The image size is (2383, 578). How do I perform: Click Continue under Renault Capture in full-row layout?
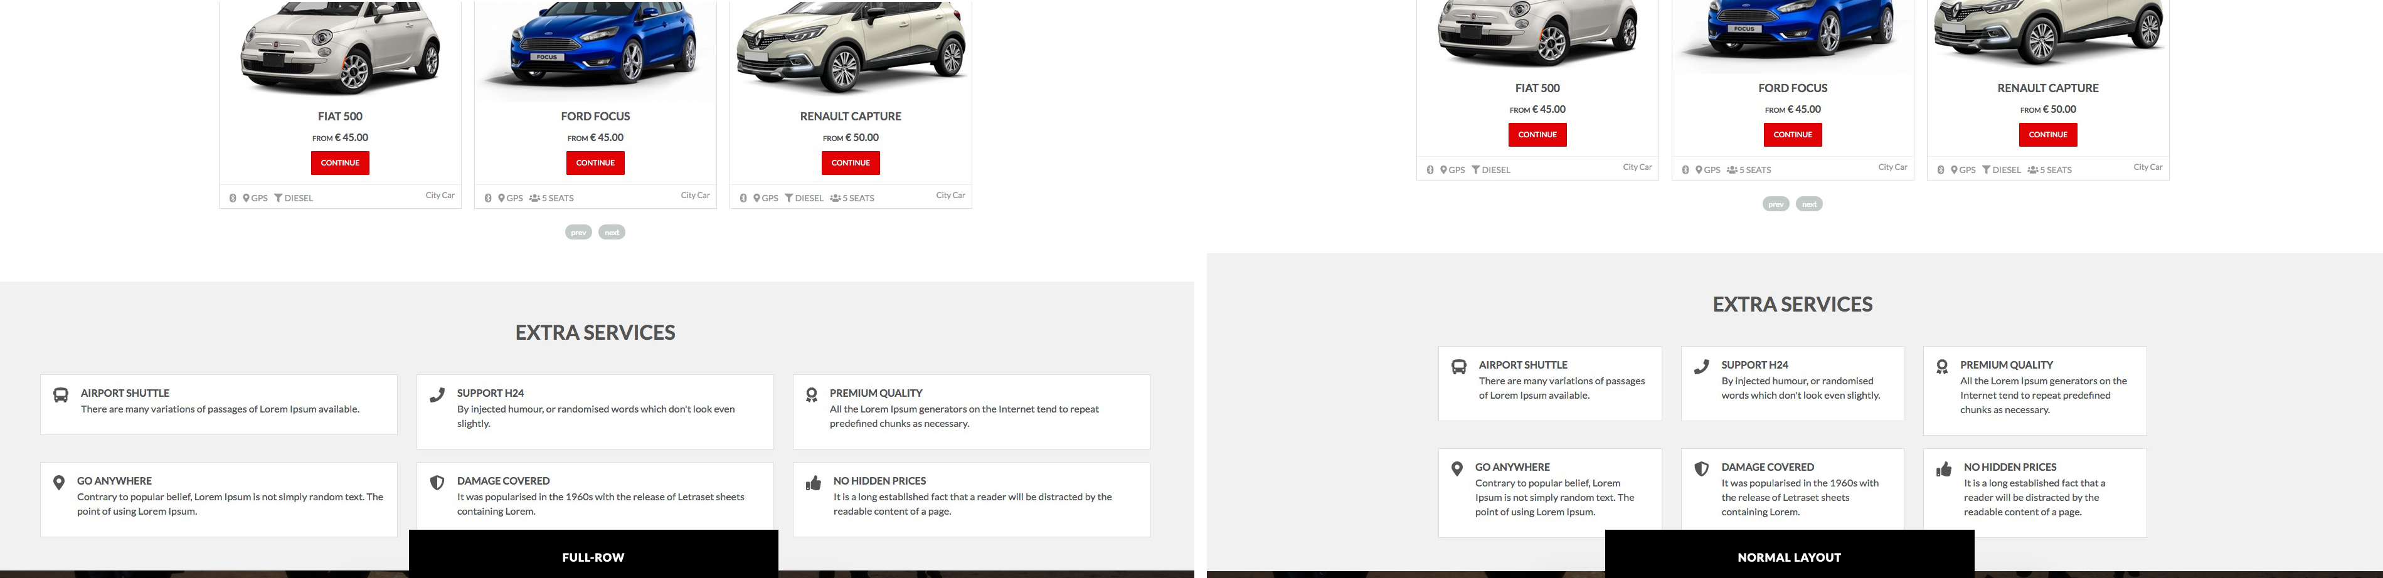coord(851,163)
